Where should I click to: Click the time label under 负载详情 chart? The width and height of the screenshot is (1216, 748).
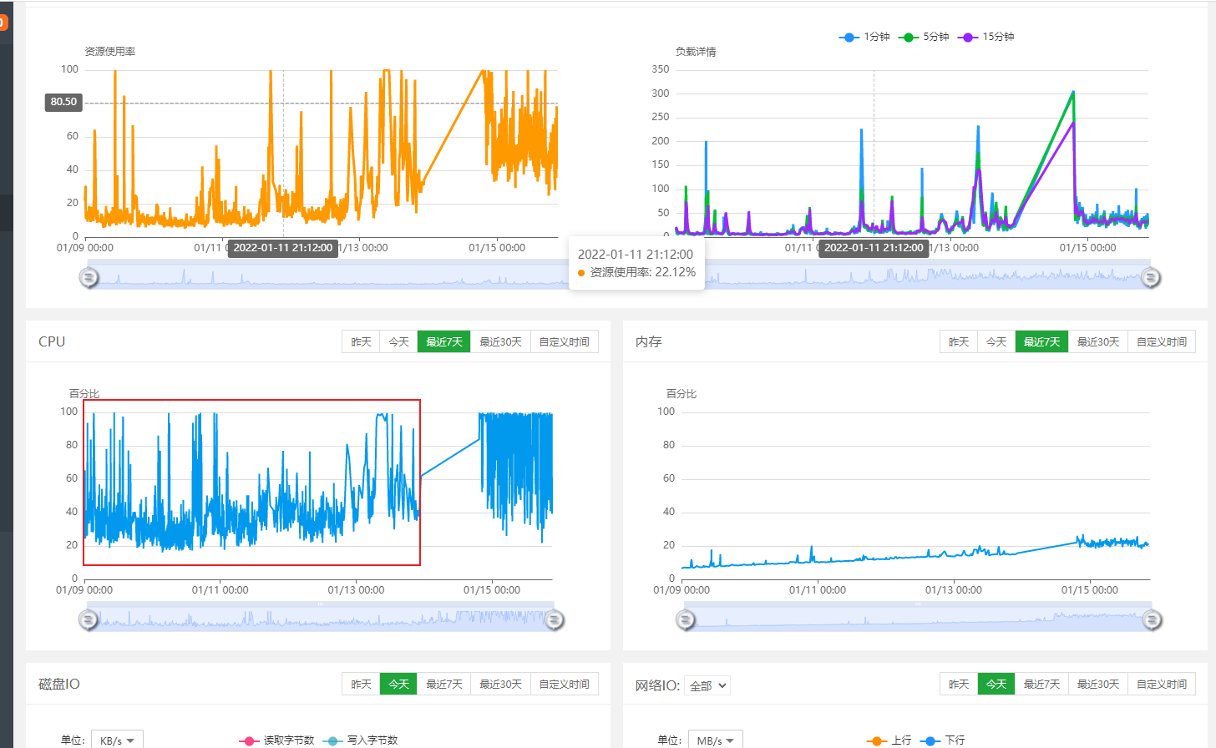pyautogui.click(x=874, y=248)
